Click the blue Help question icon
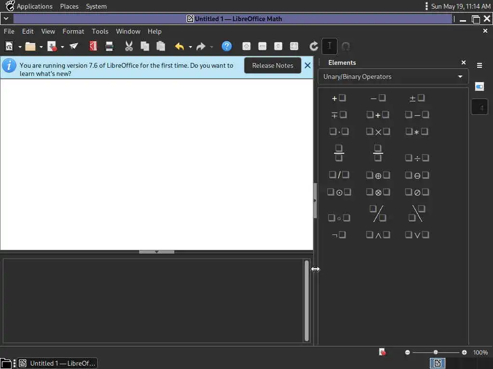The height and width of the screenshot is (369, 493). coord(227,47)
